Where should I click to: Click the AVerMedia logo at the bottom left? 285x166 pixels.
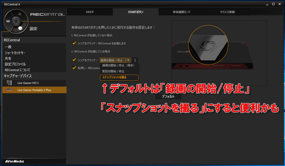[14, 161]
